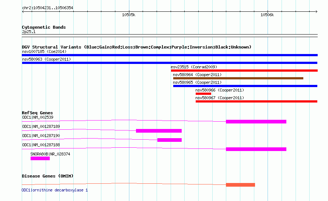328x201 pixels.
Task: Select the nsv580965 (Cooper2011) label
Action: tap(197, 82)
